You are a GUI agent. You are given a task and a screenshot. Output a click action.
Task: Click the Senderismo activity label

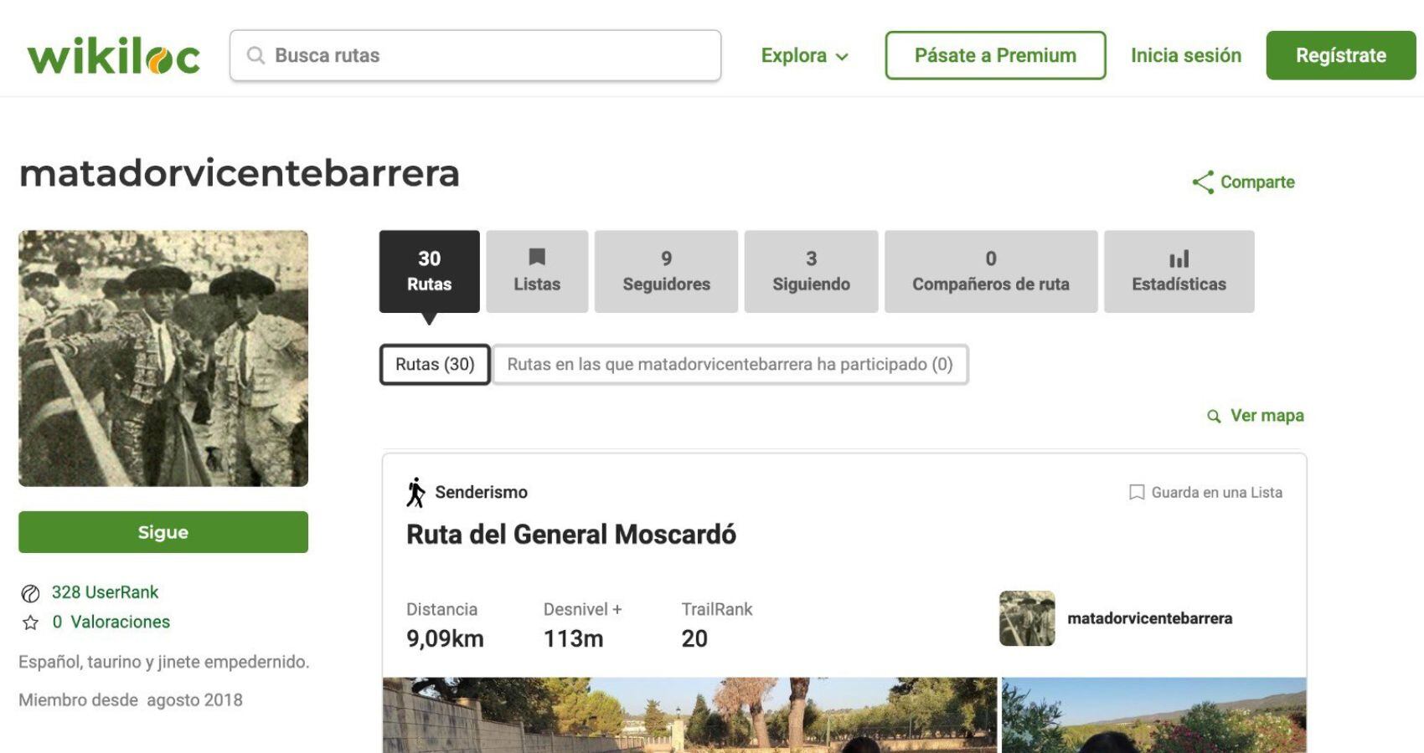481,493
